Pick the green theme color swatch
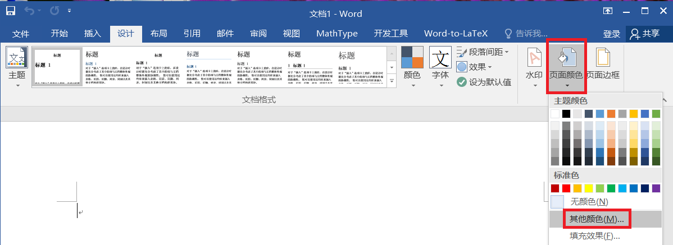The image size is (673, 245). pyautogui.click(x=656, y=113)
